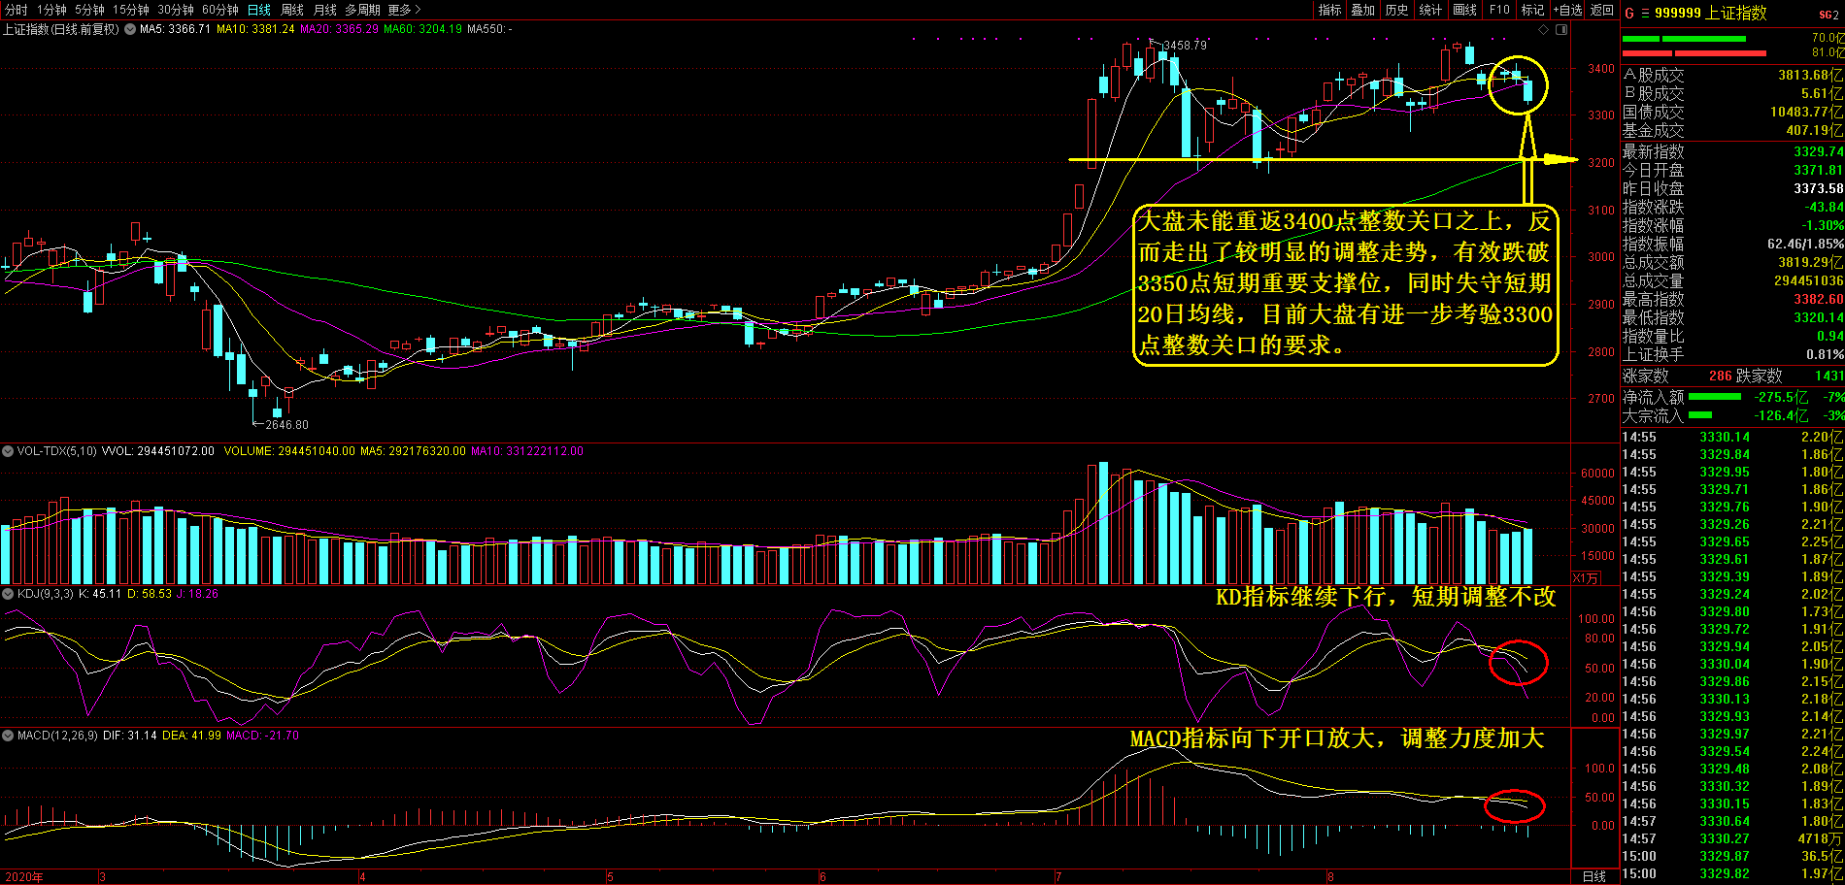Click the MA60: 3204.19 value
The height and width of the screenshot is (885, 1845).
422,29
